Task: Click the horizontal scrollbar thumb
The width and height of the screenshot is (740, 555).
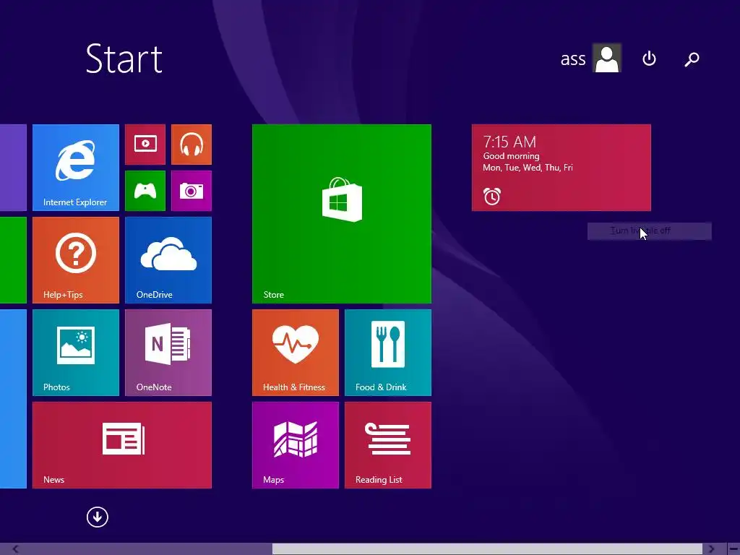Action: [x=487, y=549]
